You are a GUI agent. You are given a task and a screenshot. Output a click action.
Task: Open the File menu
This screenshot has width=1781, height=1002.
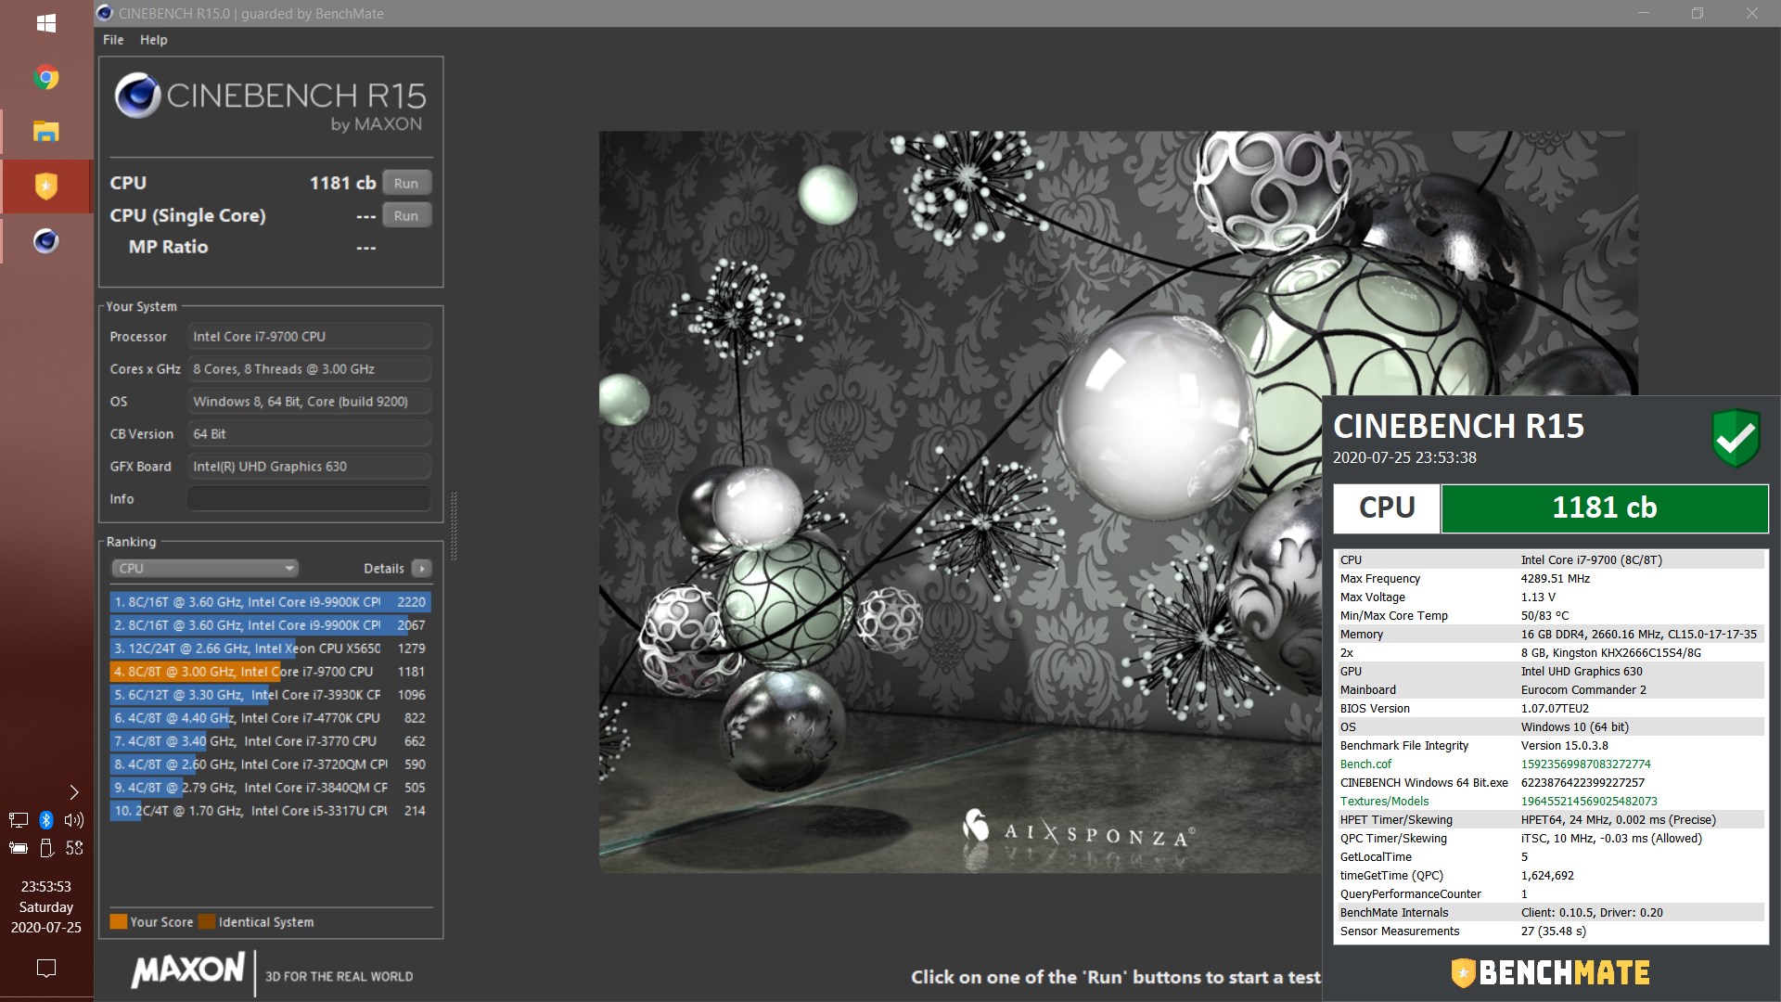tap(113, 40)
